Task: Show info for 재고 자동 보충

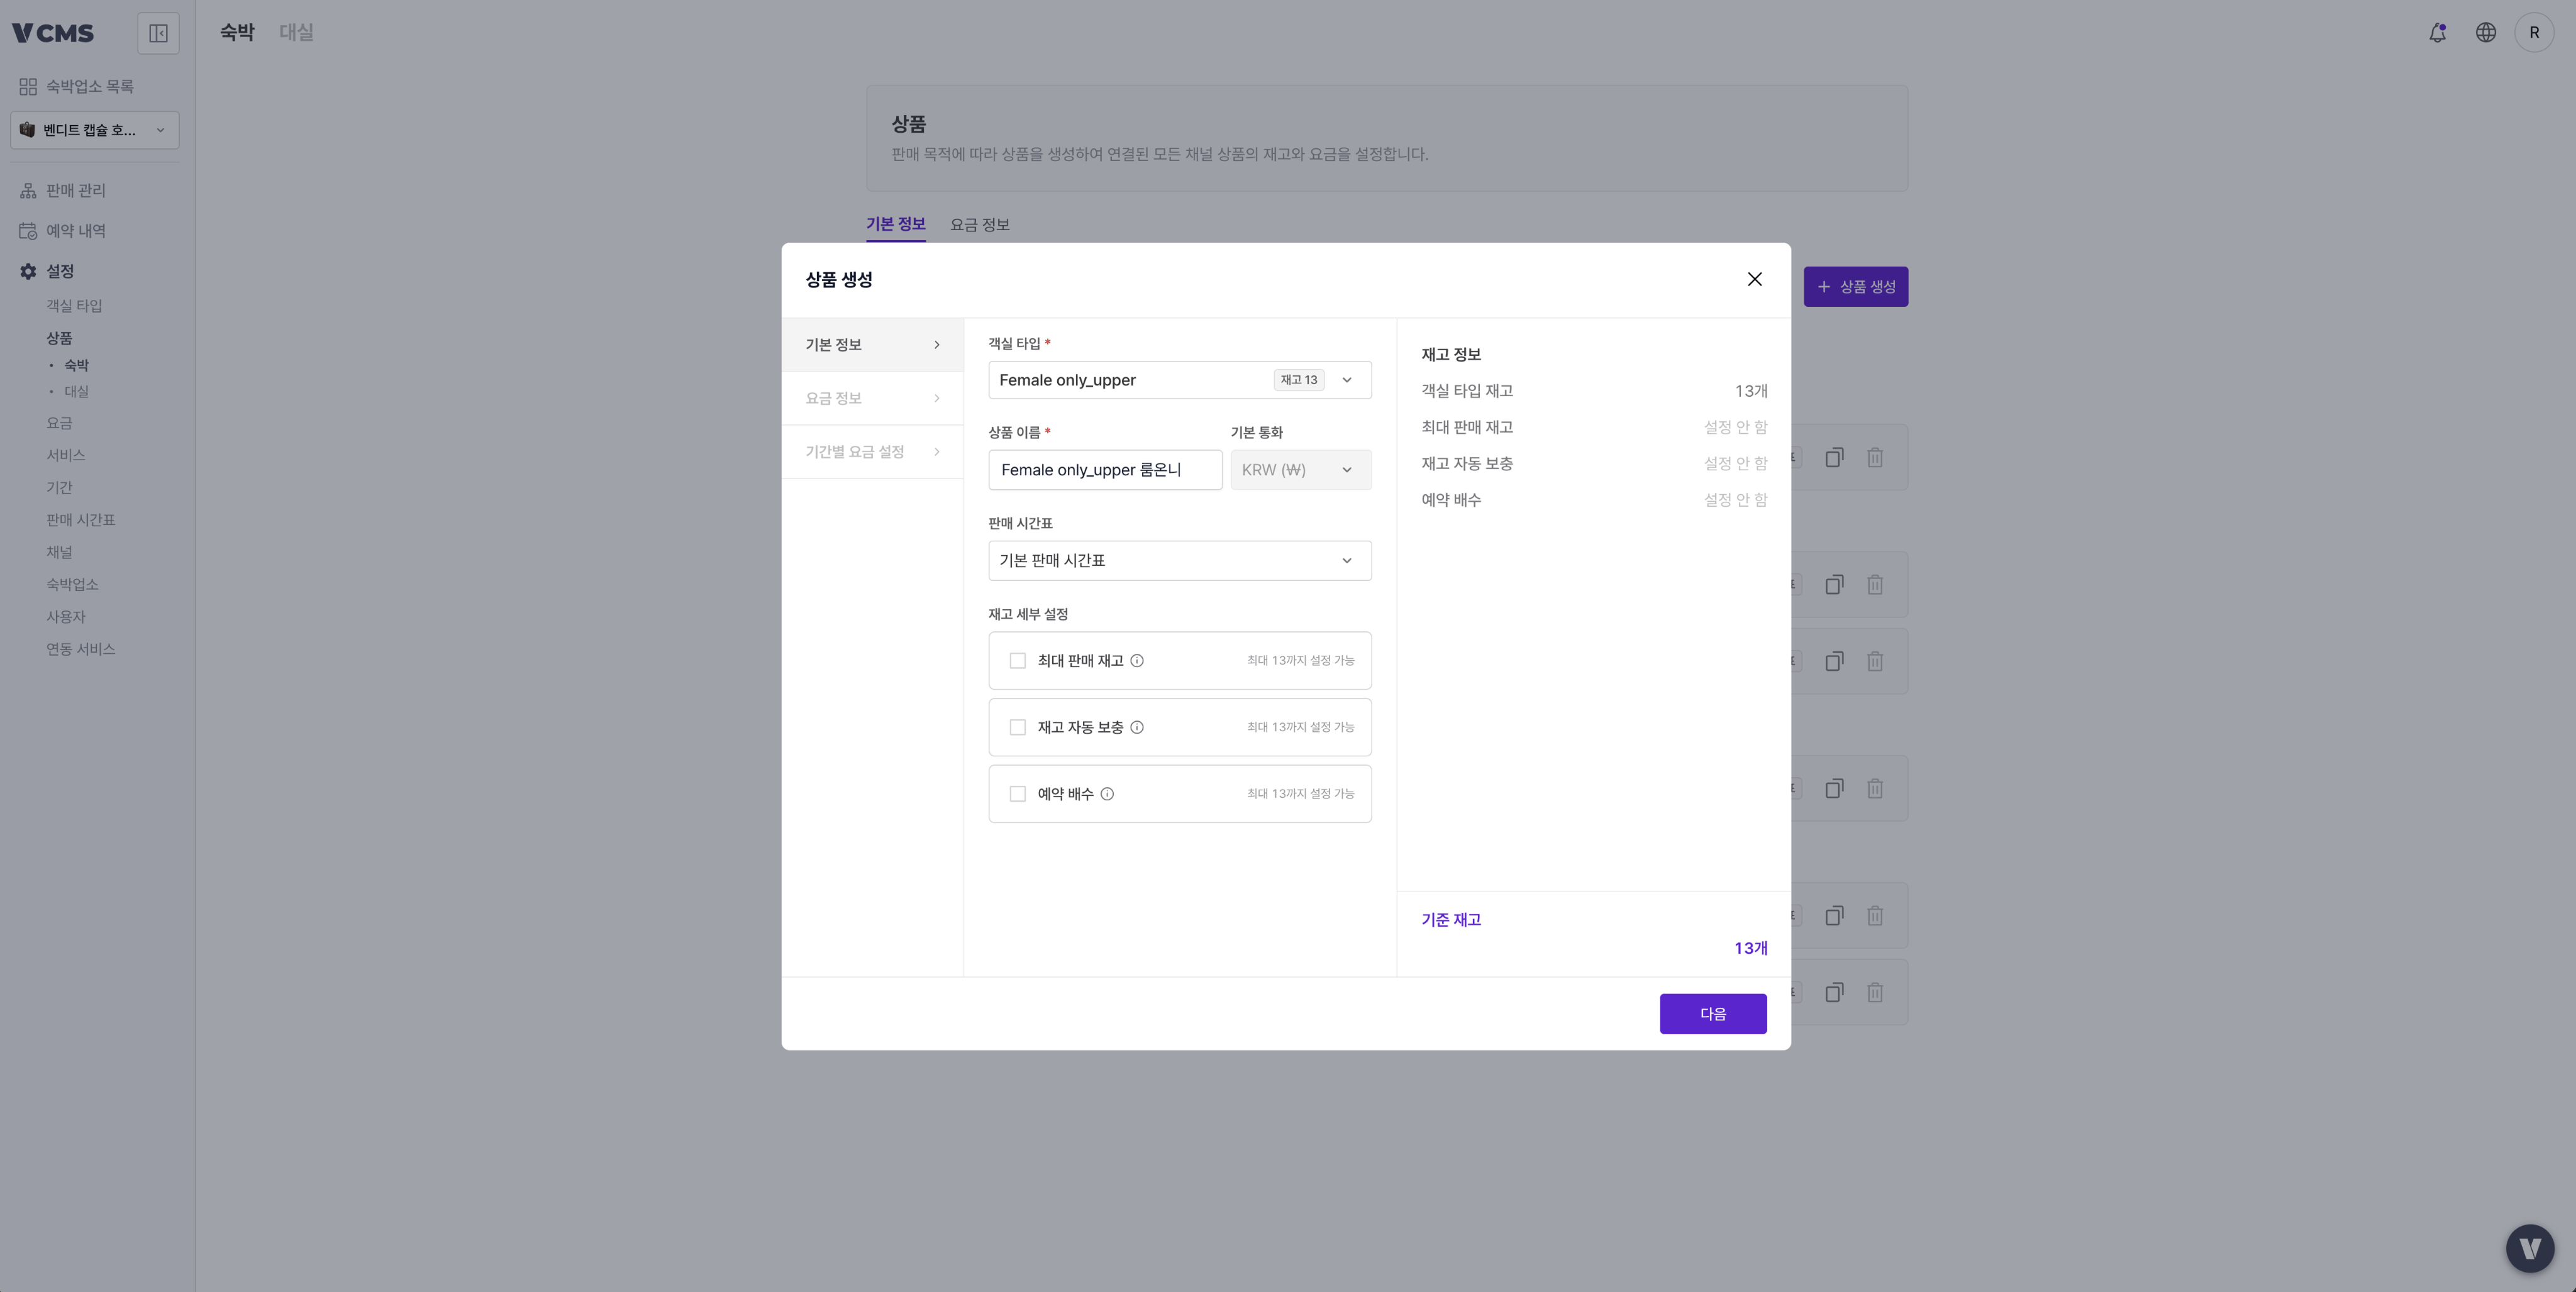Action: click(1137, 727)
